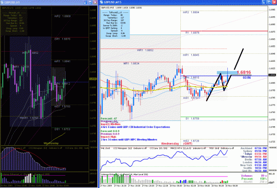277x188 pixels.
Task: Click the Impact: High label
Action: pos(109,137)
